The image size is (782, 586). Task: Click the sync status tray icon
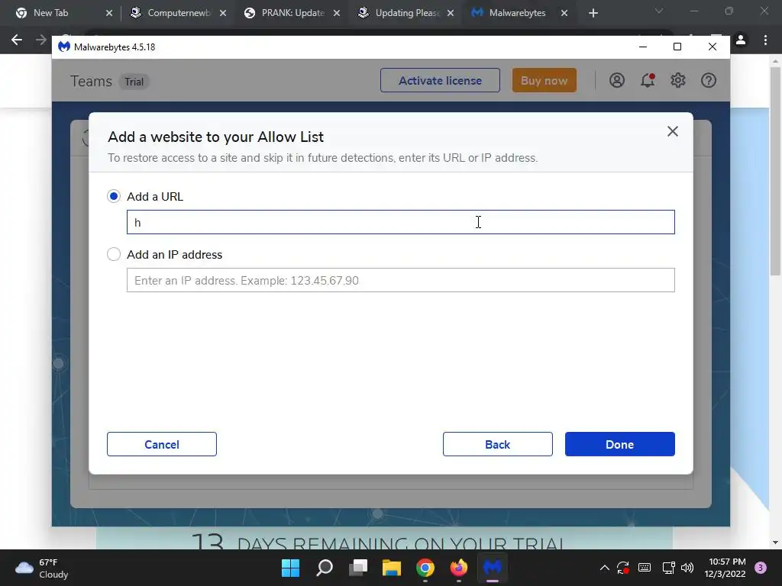click(x=623, y=568)
